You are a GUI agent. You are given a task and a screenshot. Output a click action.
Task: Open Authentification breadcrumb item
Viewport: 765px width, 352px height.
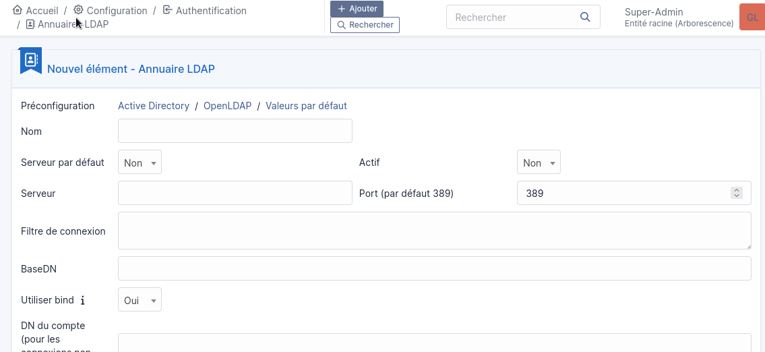(x=211, y=11)
